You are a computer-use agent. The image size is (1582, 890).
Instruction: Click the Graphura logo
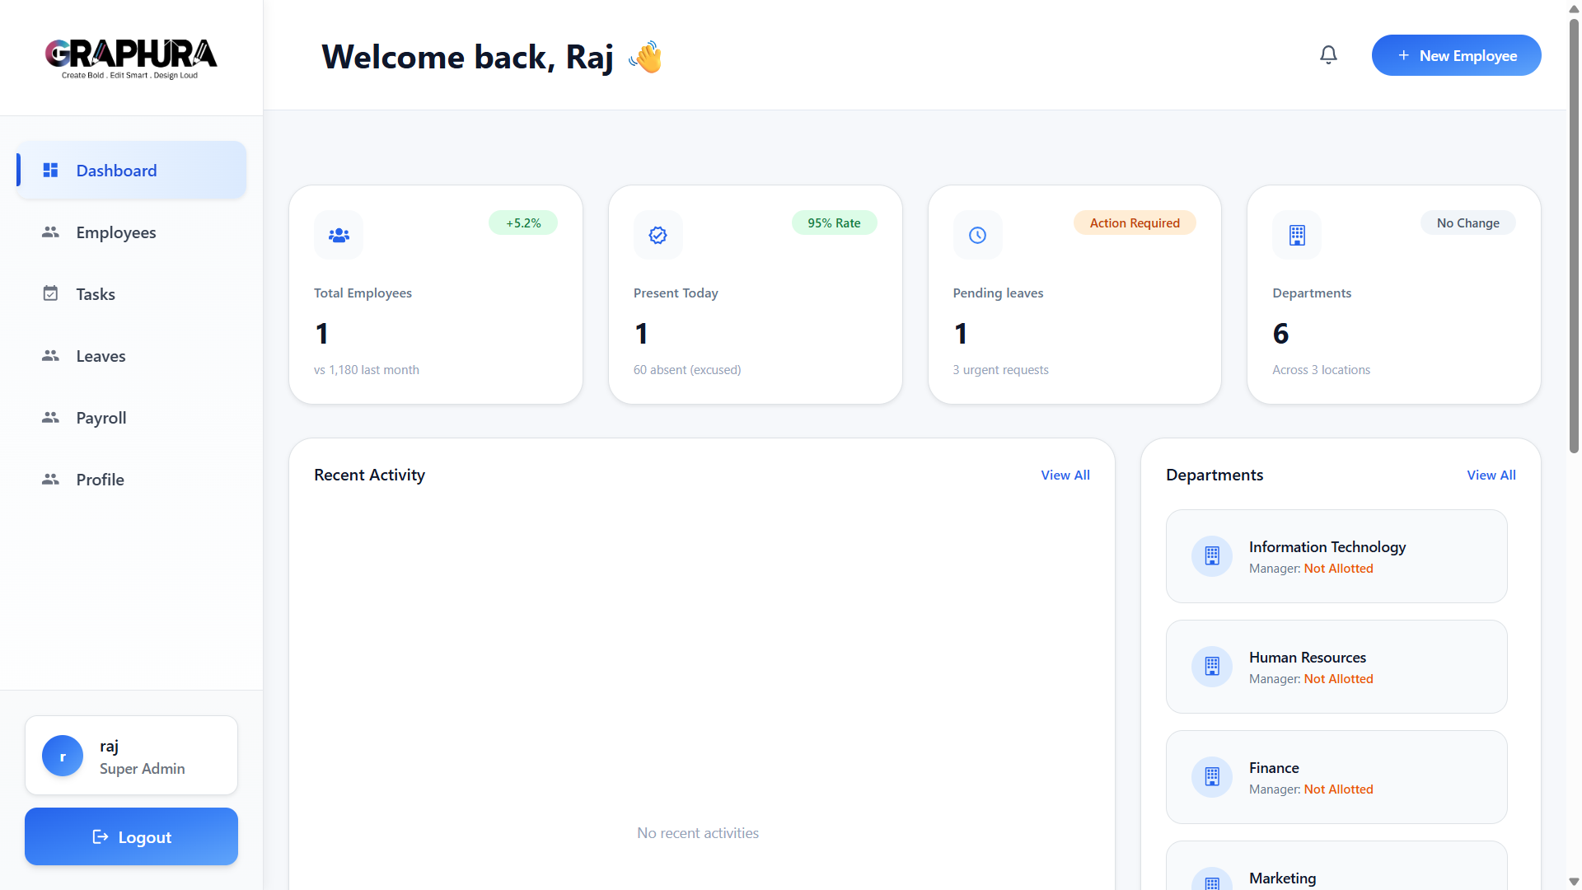131,58
